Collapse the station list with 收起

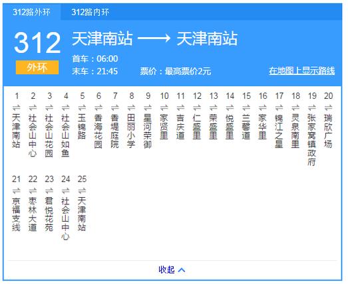point(172,269)
